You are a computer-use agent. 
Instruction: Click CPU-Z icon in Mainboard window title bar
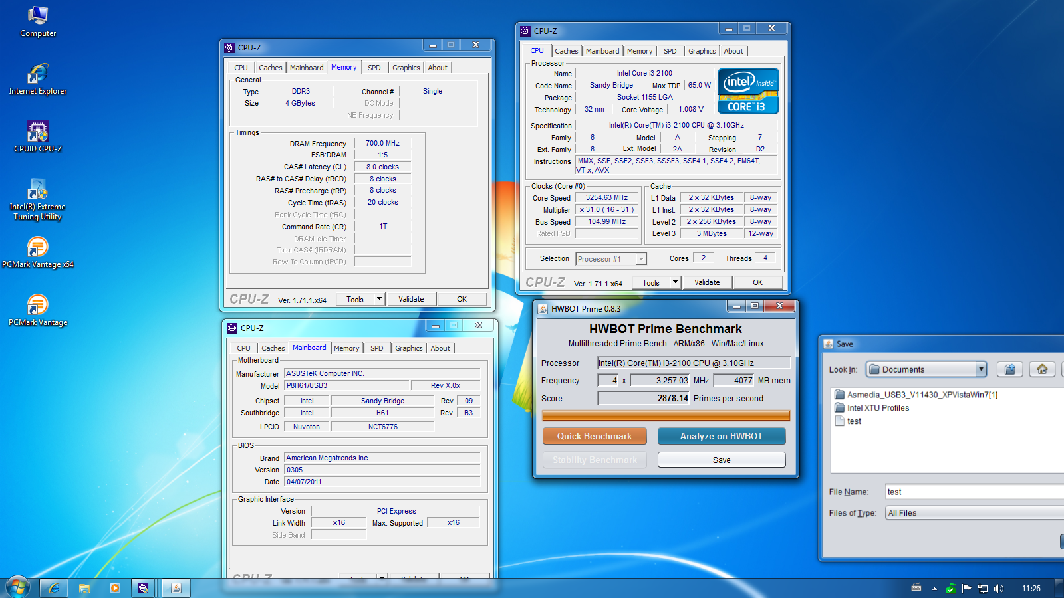232,328
